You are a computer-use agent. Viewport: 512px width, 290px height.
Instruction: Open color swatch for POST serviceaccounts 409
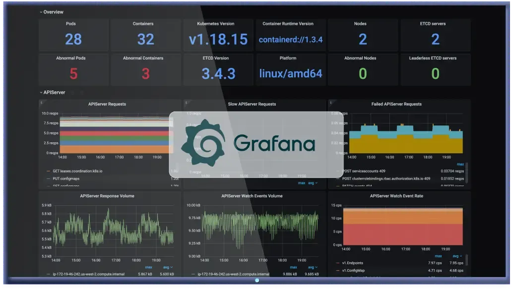[x=338, y=171]
